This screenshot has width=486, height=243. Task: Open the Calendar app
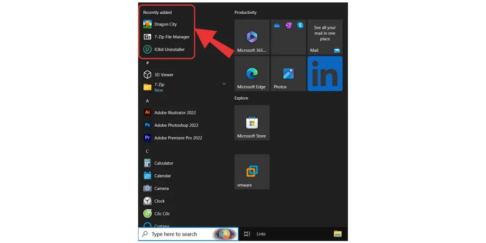tap(162, 176)
